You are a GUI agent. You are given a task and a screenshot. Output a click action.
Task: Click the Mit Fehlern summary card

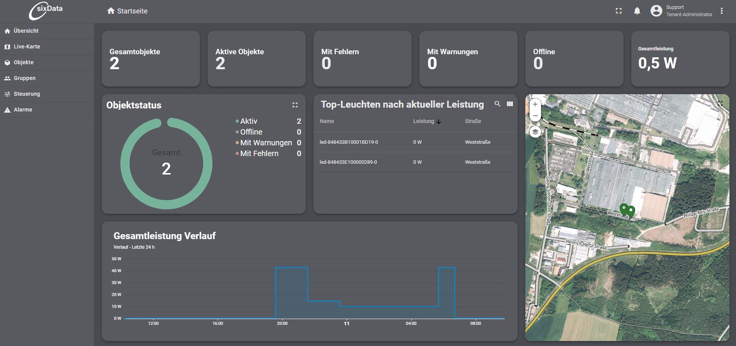coord(362,59)
